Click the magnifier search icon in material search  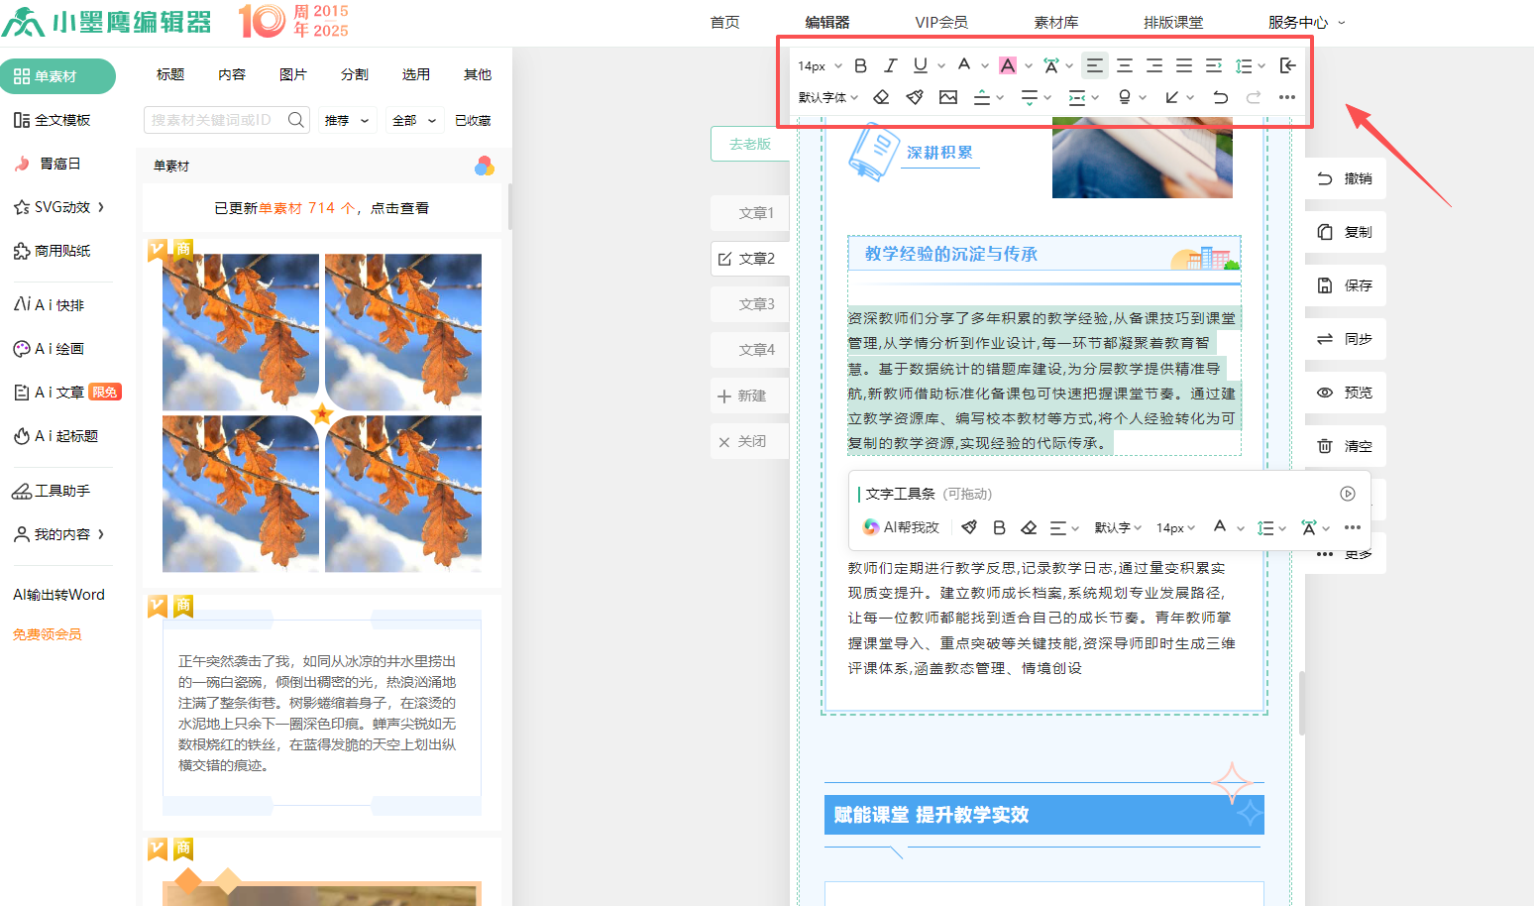coord(295,120)
